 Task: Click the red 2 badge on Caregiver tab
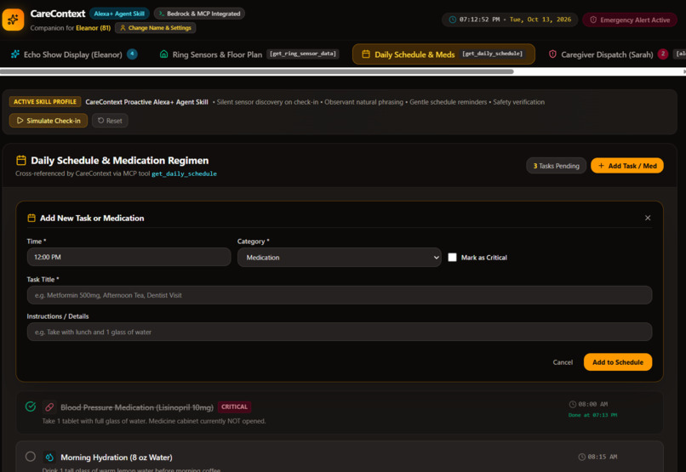663,54
